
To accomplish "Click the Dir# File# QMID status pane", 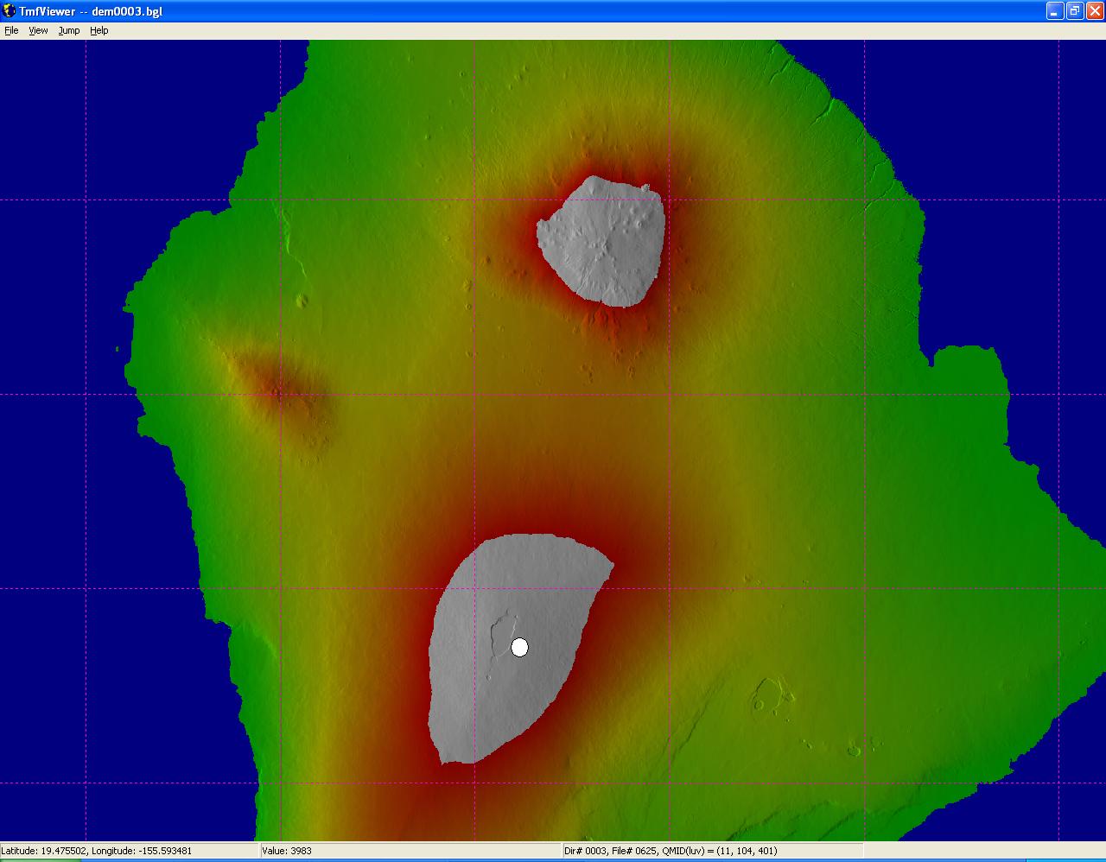I will (x=712, y=851).
